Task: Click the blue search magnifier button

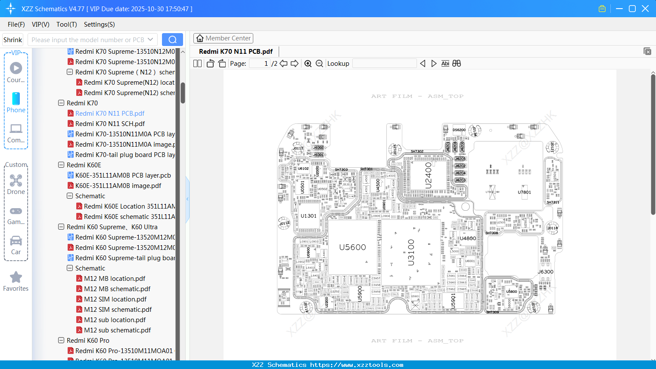Action: (x=172, y=40)
